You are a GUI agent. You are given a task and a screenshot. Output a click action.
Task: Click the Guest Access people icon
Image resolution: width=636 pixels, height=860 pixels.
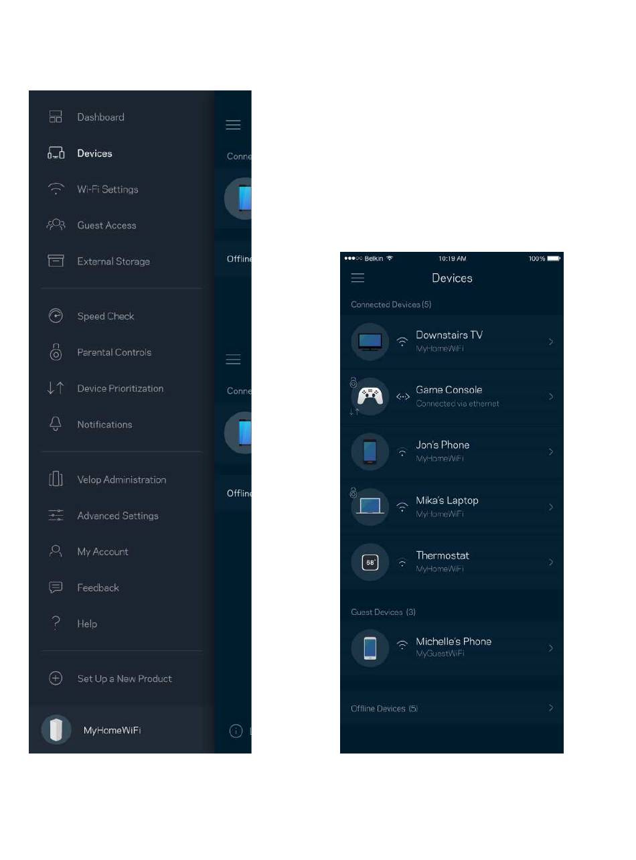tap(56, 226)
